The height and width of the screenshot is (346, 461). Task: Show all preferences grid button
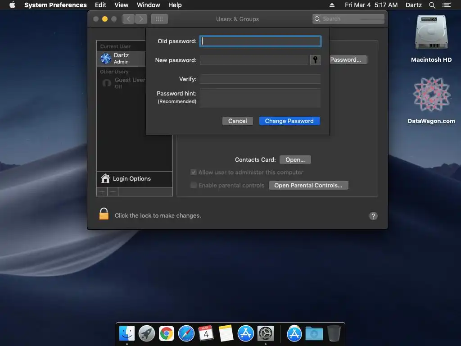point(159,19)
